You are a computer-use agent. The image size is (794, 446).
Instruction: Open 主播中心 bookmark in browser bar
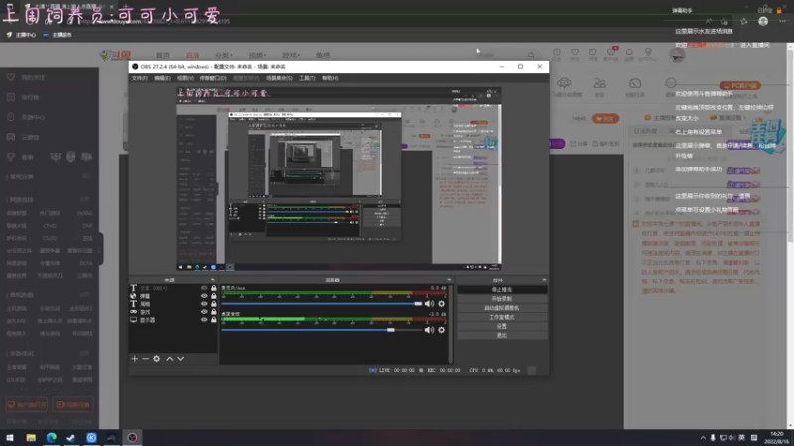tap(21, 35)
